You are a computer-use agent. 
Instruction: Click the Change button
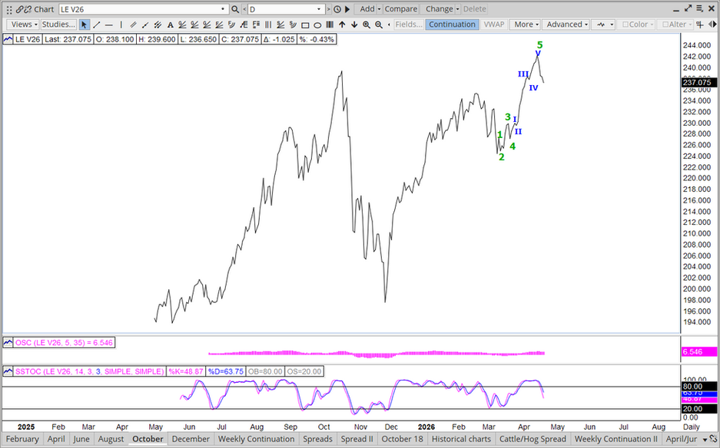pos(439,9)
